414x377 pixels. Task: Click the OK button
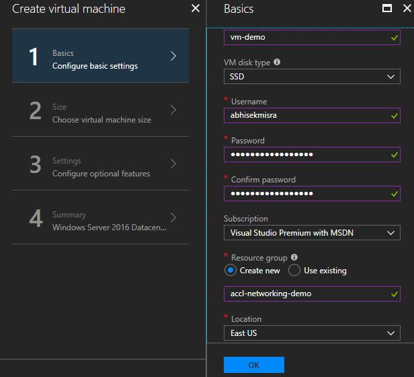254,365
